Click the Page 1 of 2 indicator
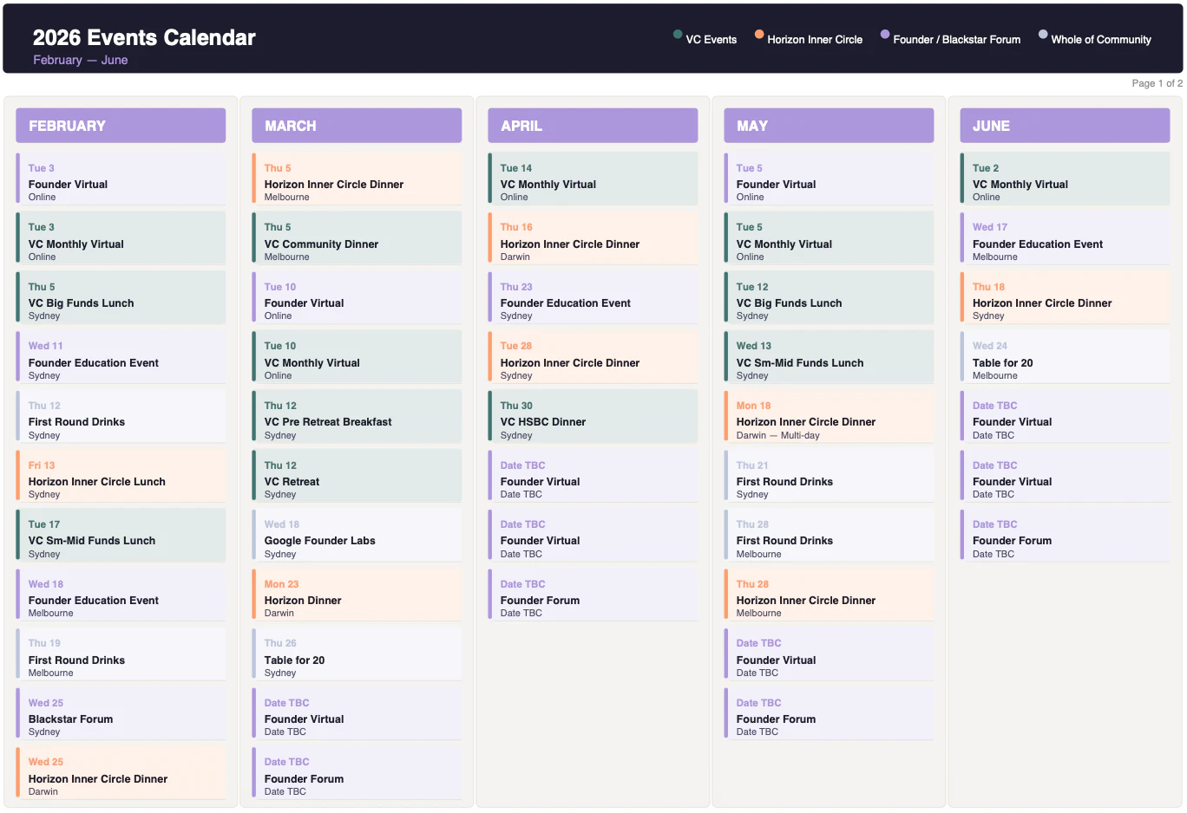Screen dimensions: 1187x813 pos(1157,83)
